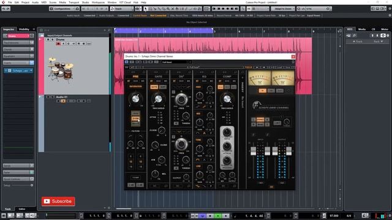Screen dimensions: 392x220
Task: Adjust the compressor Attack knob
Action: click(227, 146)
